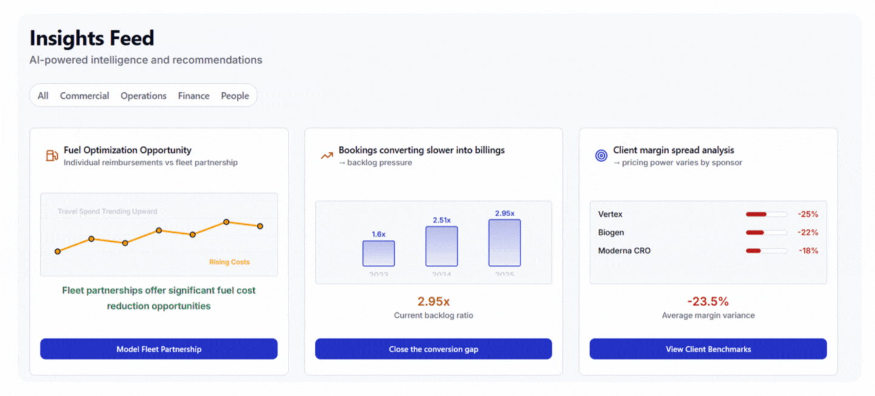Click the Moderna CRO margin bar
The height and width of the screenshot is (396, 875).
pos(766,251)
